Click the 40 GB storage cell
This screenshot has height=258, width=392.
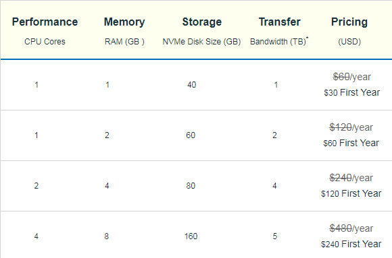(192, 85)
